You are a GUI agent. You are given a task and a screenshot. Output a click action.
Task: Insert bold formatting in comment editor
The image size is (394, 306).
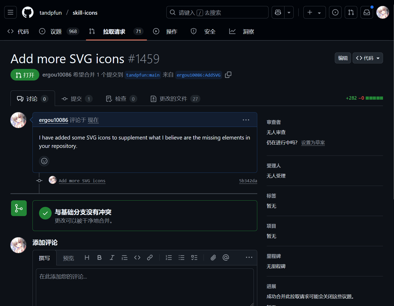point(99,258)
